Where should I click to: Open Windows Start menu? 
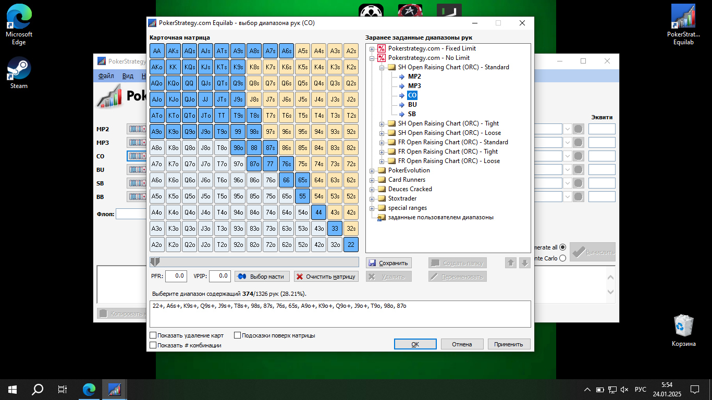pos(13,389)
